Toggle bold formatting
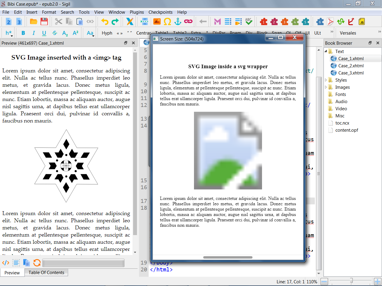Viewport: 382px width, 286px height. click(x=23, y=33)
